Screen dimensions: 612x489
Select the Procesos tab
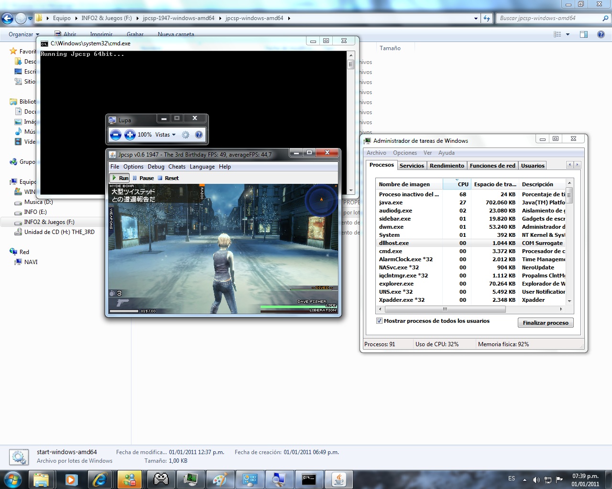tap(382, 165)
